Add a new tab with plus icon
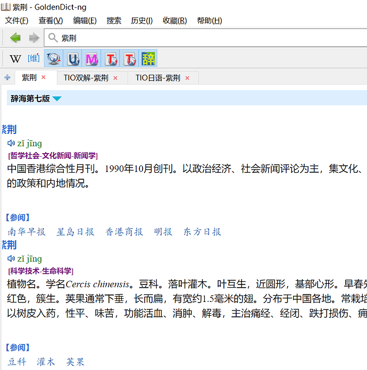 click(x=7, y=78)
